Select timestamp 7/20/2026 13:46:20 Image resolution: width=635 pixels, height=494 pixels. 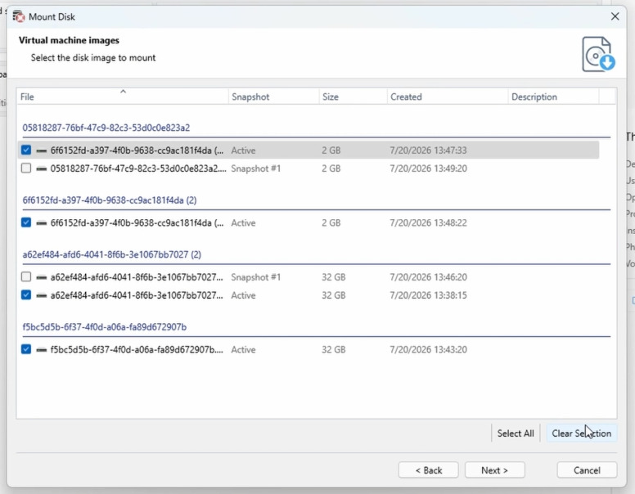428,277
